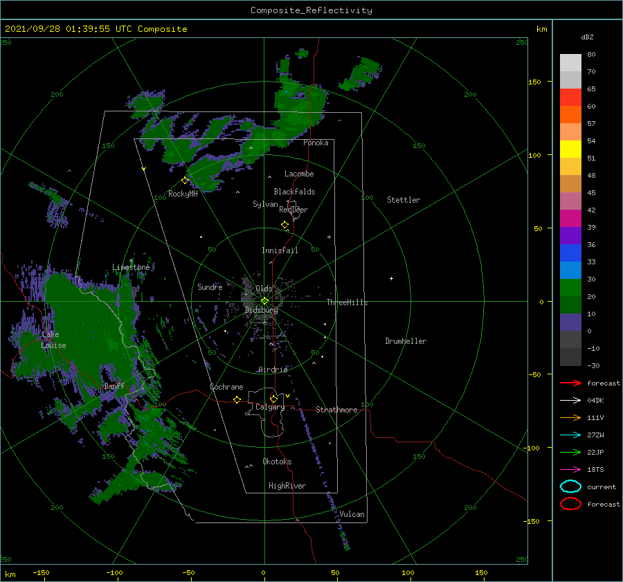Click the RockyMH label
This screenshot has height=582, width=623.
click(x=183, y=194)
